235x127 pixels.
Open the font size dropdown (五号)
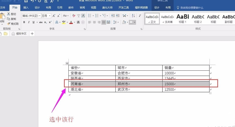pyautogui.click(x=50, y=16)
